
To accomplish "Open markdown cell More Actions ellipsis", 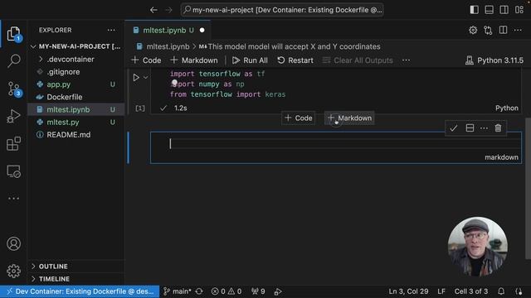I will (x=484, y=128).
